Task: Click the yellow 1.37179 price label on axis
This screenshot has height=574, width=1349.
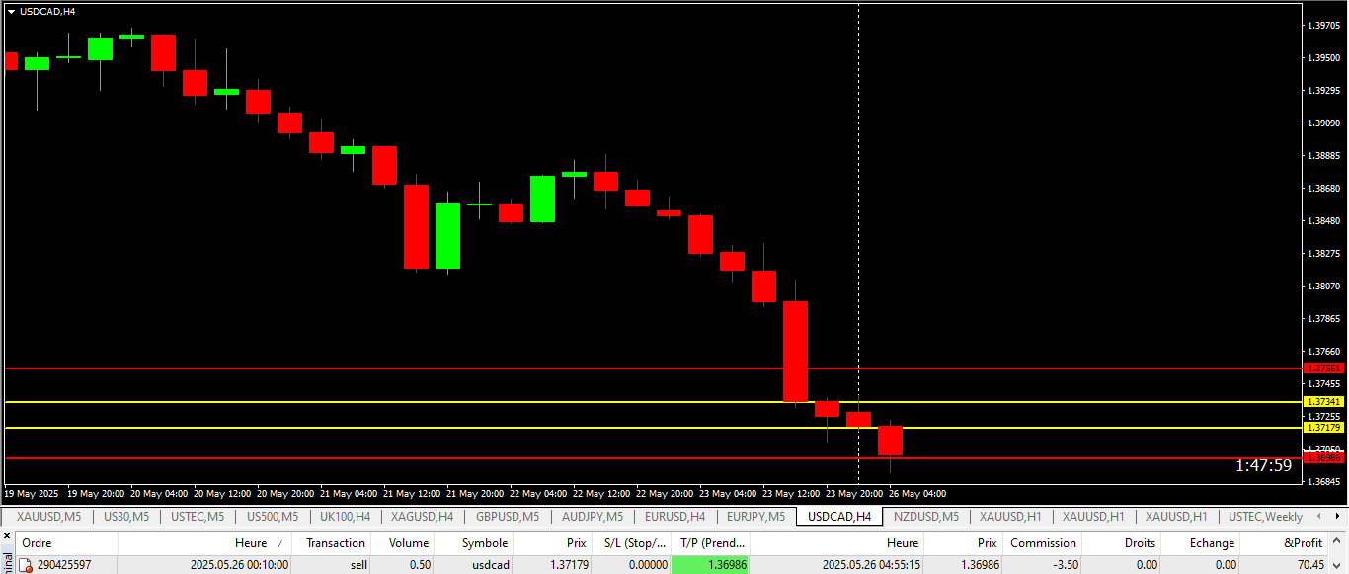Action: coord(1324,427)
